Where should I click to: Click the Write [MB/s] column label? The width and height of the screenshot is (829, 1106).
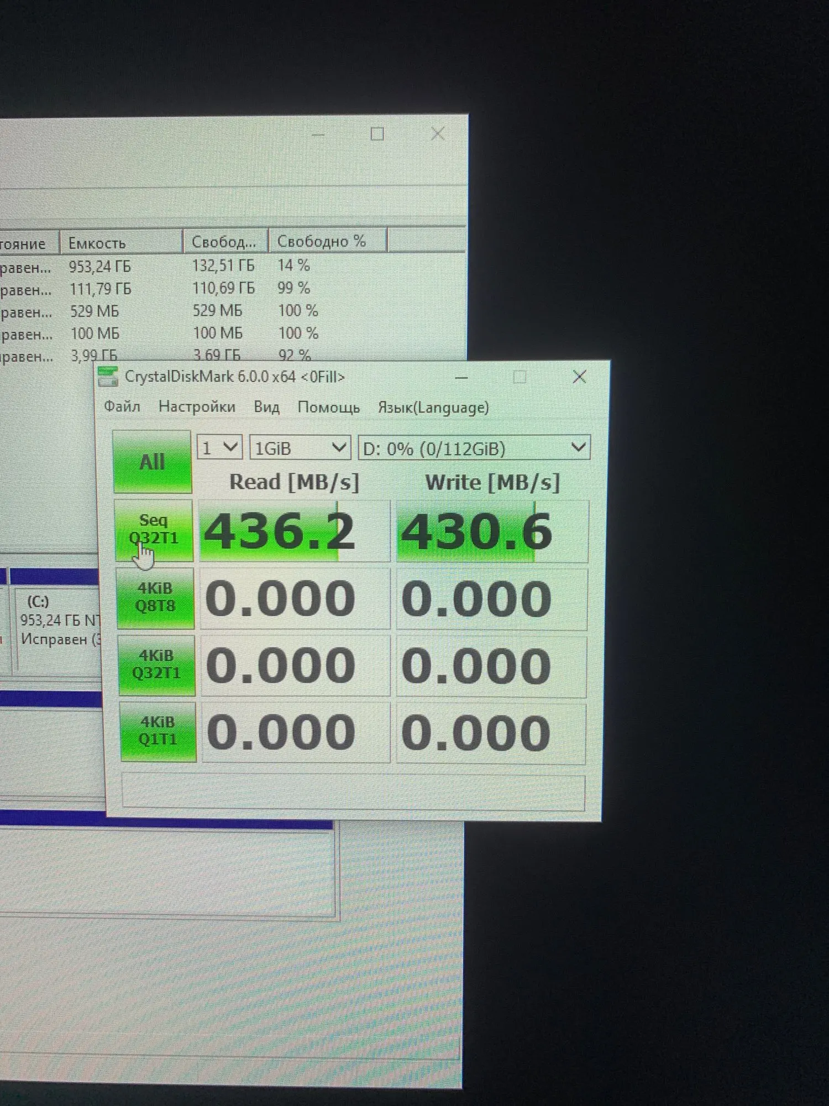[492, 482]
